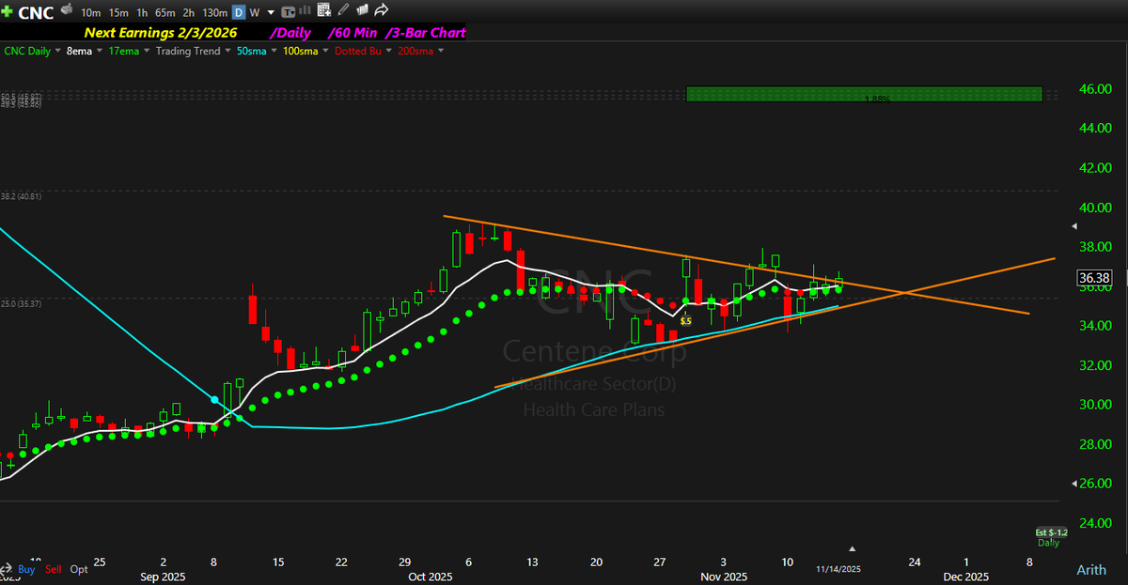Open the broker trade icon beside CNC
This screenshot has height=585, width=1128.
click(x=67, y=8)
